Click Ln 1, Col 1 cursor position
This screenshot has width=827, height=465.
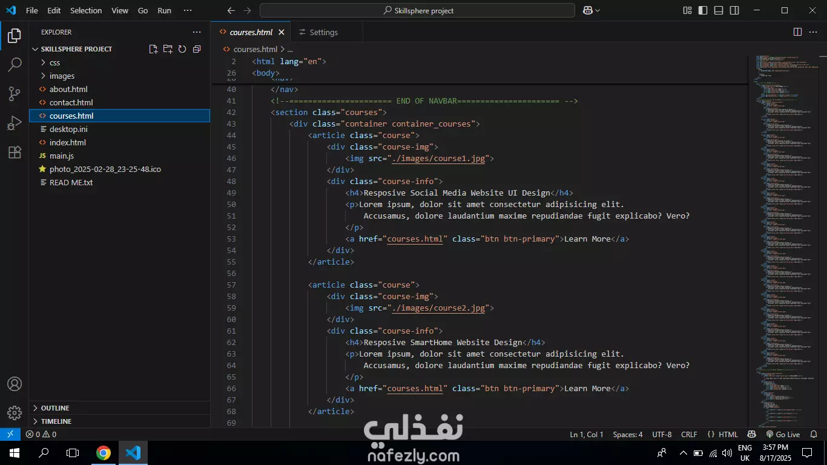[587, 434]
